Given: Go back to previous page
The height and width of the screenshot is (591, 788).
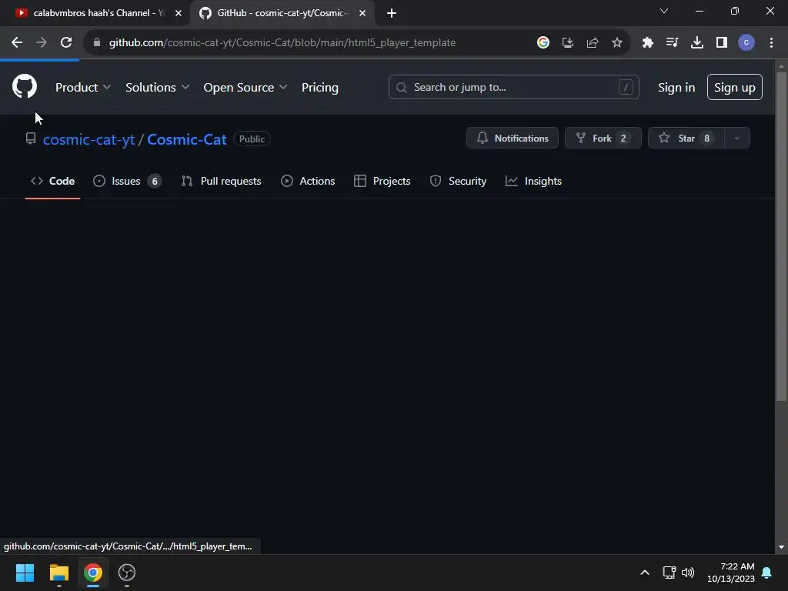Looking at the screenshot, I should pyautogui.click(x=17, y=43).
